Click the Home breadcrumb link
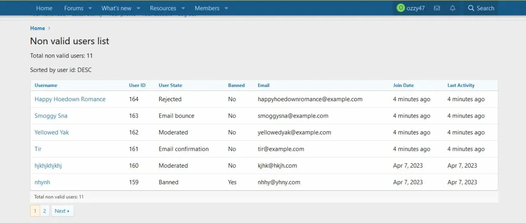The width and height of the screenshot is (526, 223). click(x=37, y=28)
